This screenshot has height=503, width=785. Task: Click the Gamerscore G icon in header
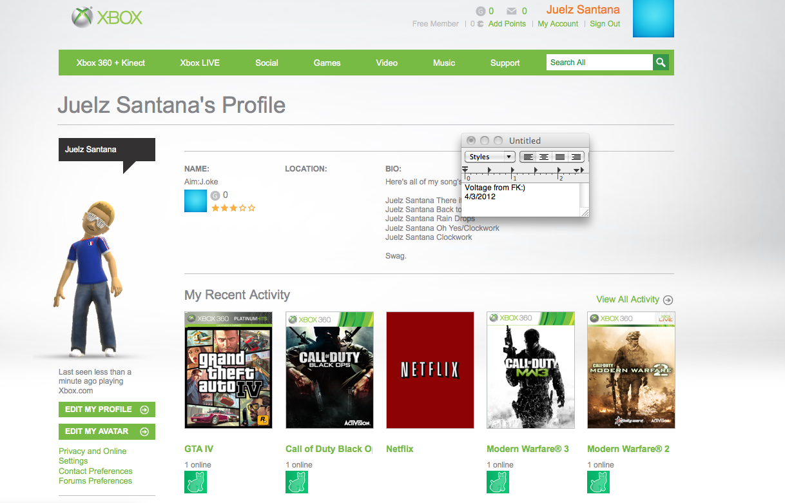click(x=481, y=11)
